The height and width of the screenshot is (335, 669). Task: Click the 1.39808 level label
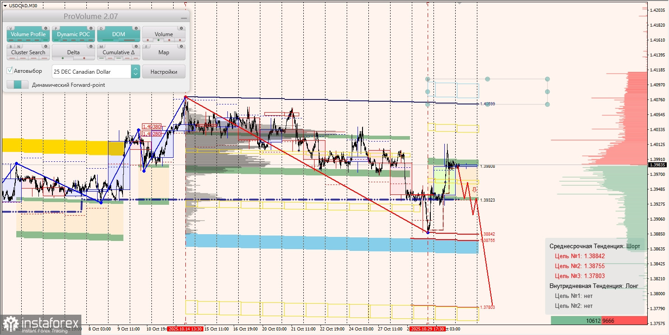pos(488,166)
